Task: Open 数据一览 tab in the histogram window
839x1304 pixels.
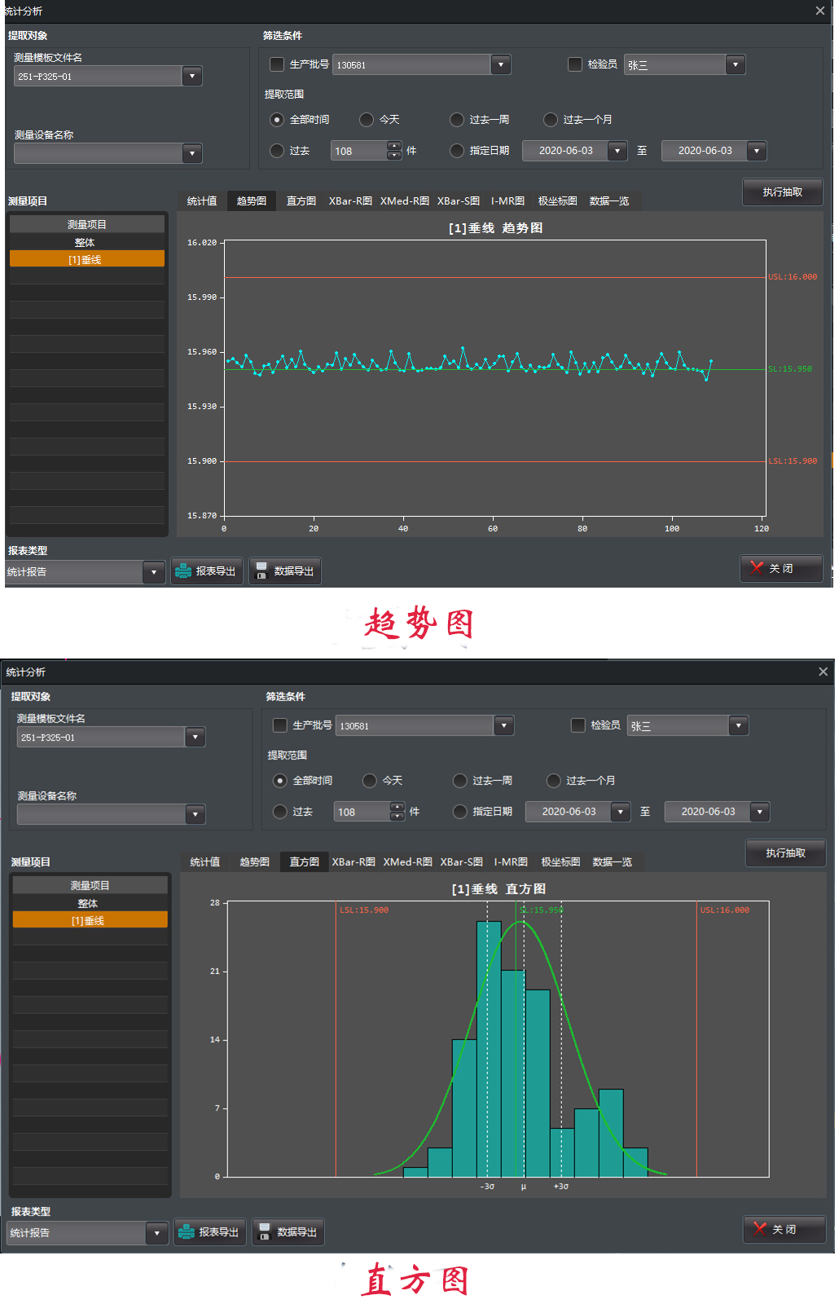Action: click(612, 862)
